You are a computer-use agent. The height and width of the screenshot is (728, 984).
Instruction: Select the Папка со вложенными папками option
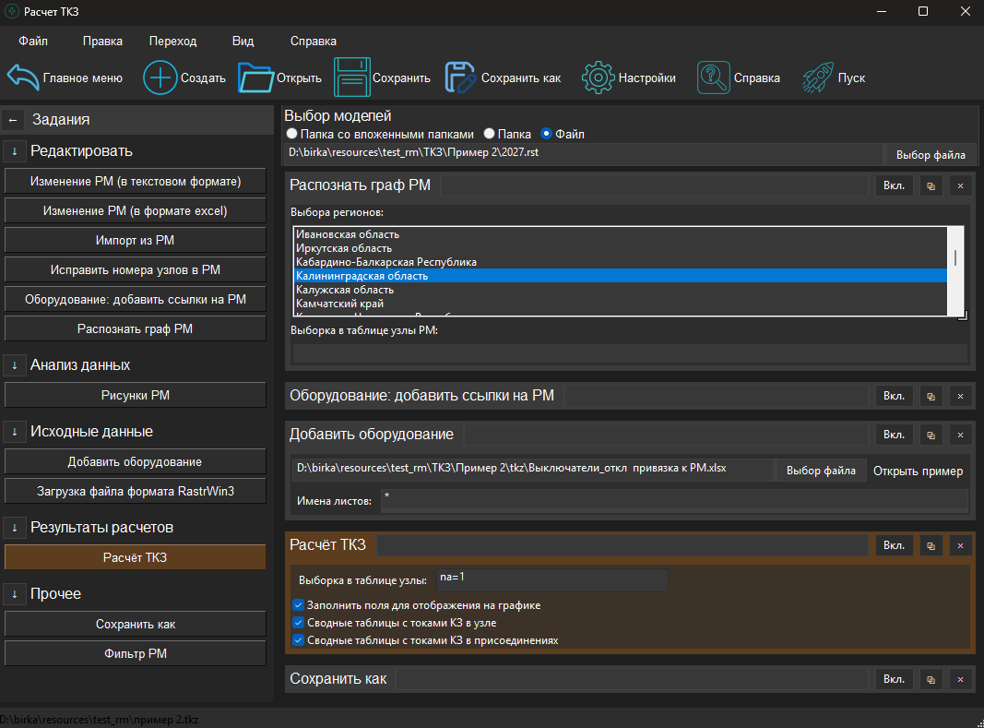point(291,134)
